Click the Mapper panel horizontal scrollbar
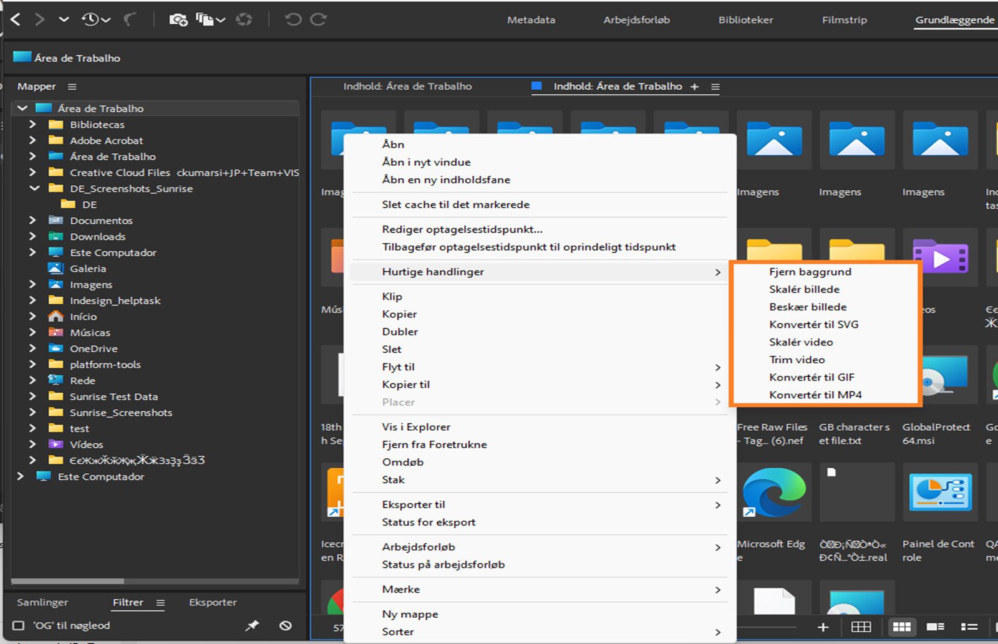The height and width of the screenshot is (644, 998). (67, 581)
